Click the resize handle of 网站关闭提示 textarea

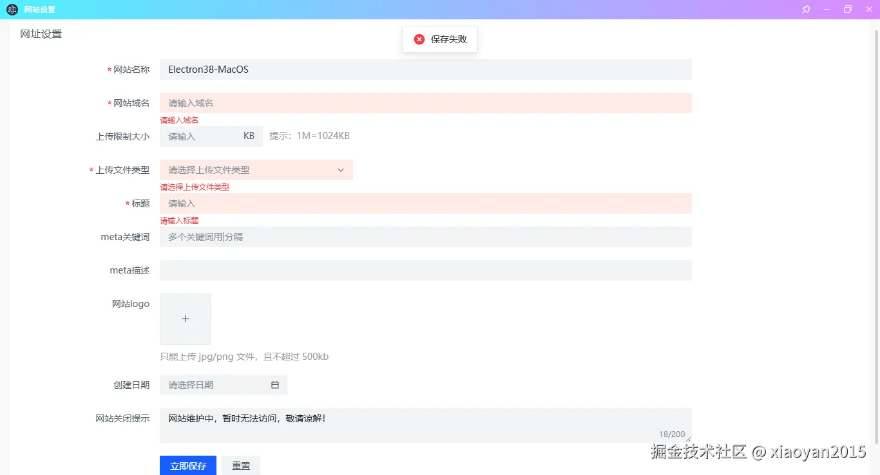point(687,438)
